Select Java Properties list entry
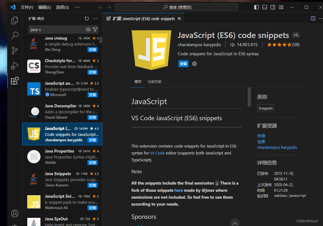 [x=62, y=157]
